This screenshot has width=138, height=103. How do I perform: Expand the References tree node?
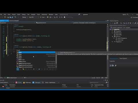pos(112,33)
